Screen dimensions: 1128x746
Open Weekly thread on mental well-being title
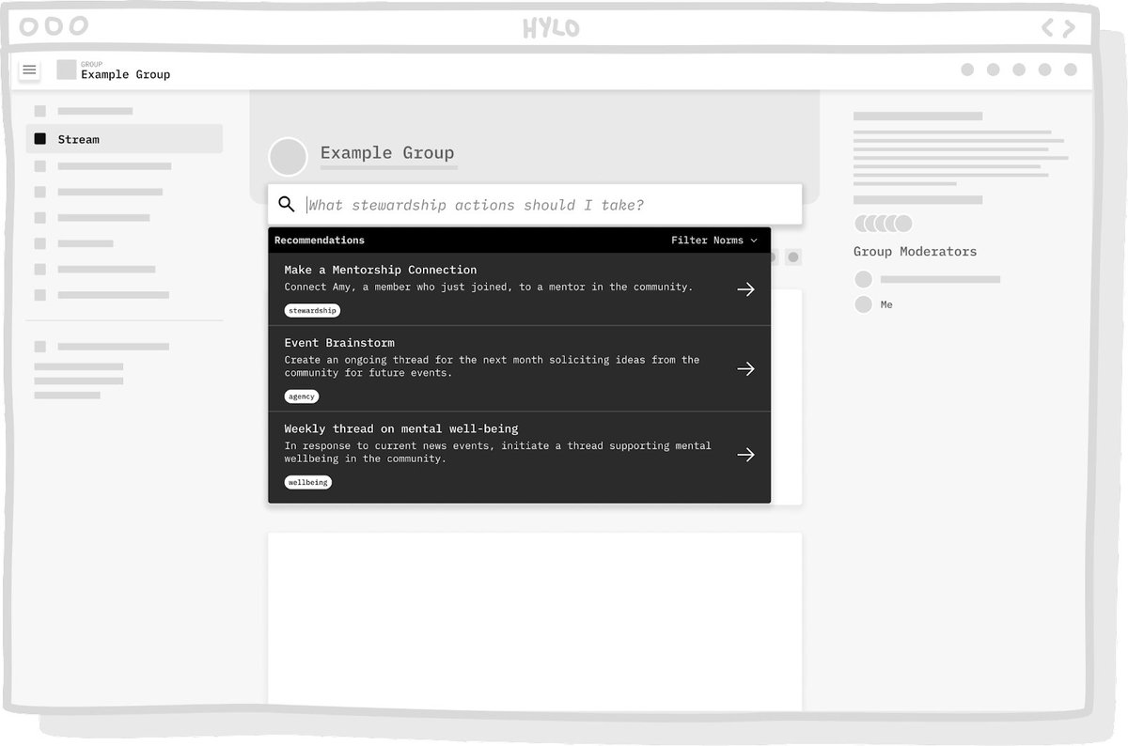(401, 428)
